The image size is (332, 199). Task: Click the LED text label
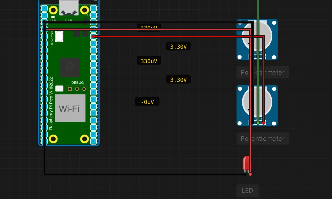click(x=247, y=190)
